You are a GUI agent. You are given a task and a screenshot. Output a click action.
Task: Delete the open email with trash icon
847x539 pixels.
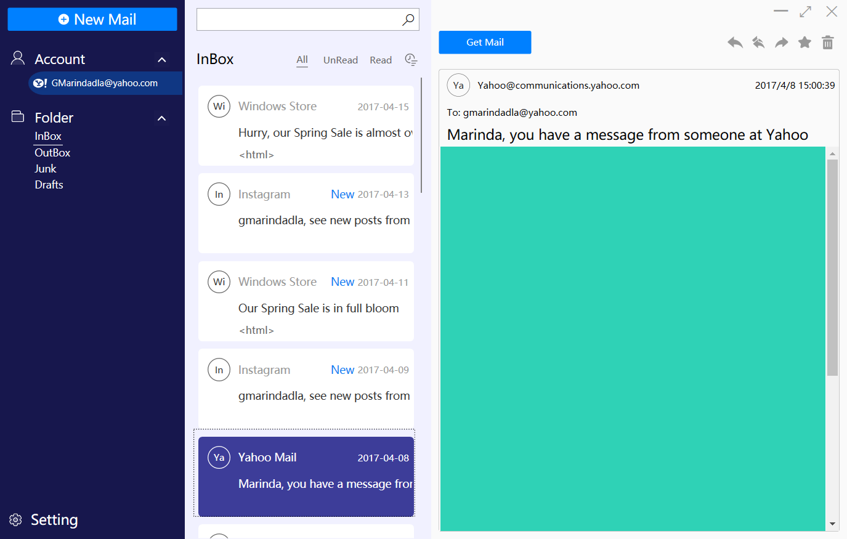click(x=828, y=42)
